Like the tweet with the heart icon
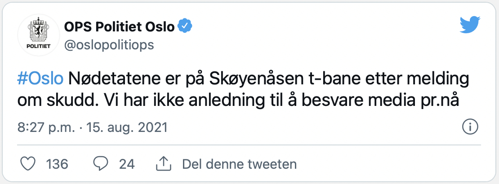499x184 pixels. 27,164
